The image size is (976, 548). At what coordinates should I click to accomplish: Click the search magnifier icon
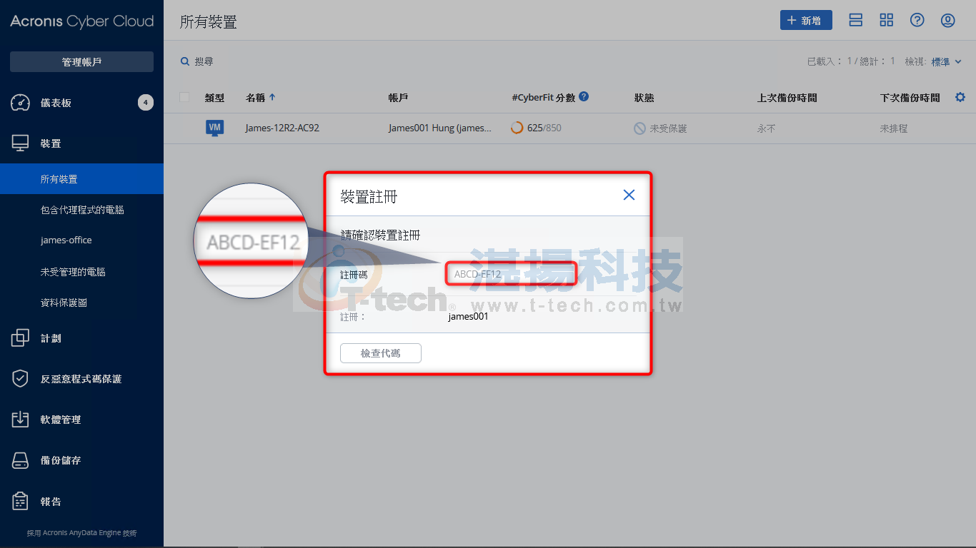185,62
